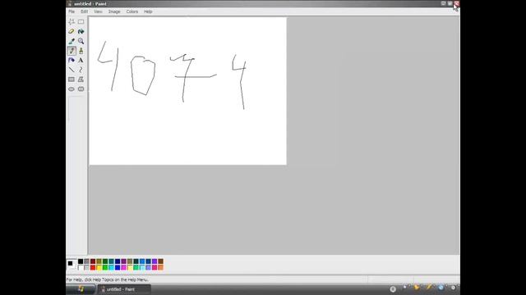The image size is (526, 295).
Task: Pick the dark green palette swatch
Action: [105, 261]
